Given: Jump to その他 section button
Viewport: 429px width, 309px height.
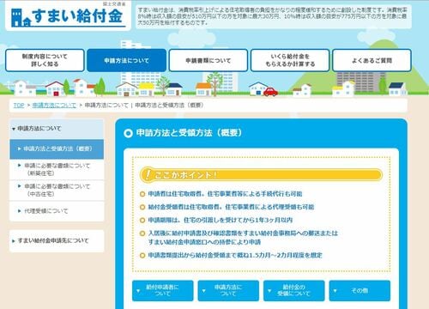Looking at the screenshot, I should [x=360, y=290].
